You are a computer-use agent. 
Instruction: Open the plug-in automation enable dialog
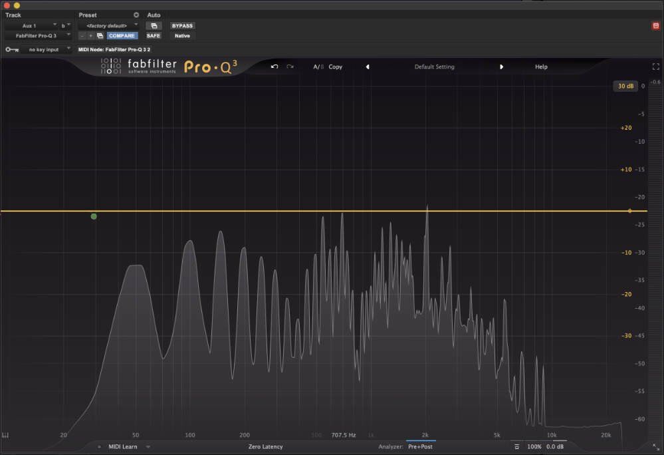[x=154, y=26]
